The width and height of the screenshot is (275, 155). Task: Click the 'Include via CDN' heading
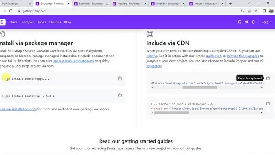(x=168, y=43)
